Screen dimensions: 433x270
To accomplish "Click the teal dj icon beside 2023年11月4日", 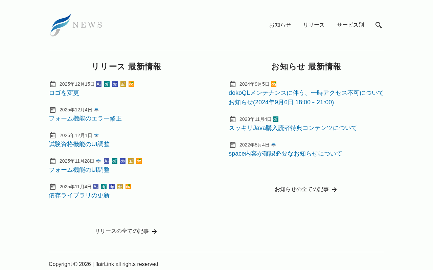I will coord(276,119).
